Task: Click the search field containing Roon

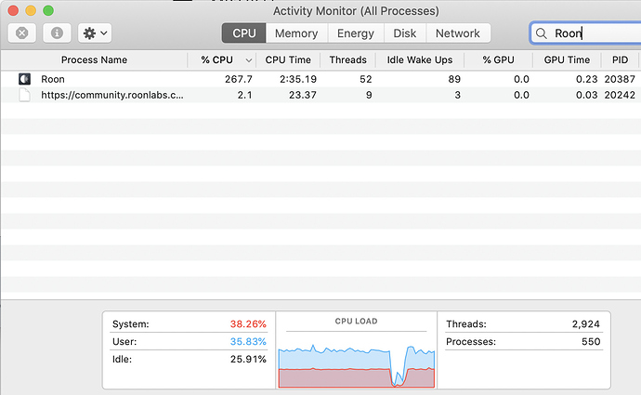Action: tap(585, 33)
